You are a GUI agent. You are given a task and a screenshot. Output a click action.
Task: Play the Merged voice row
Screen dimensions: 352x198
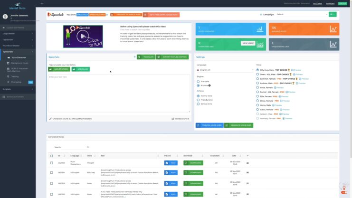[171, 163]
